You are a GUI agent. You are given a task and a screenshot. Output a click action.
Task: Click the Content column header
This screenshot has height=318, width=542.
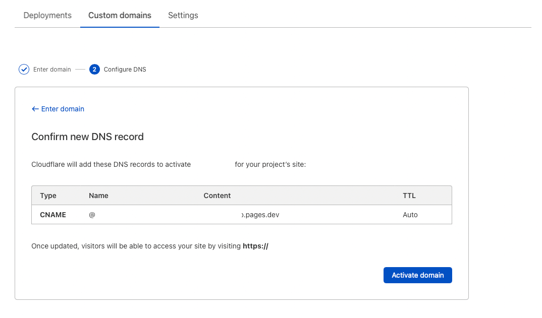(217, 195)
